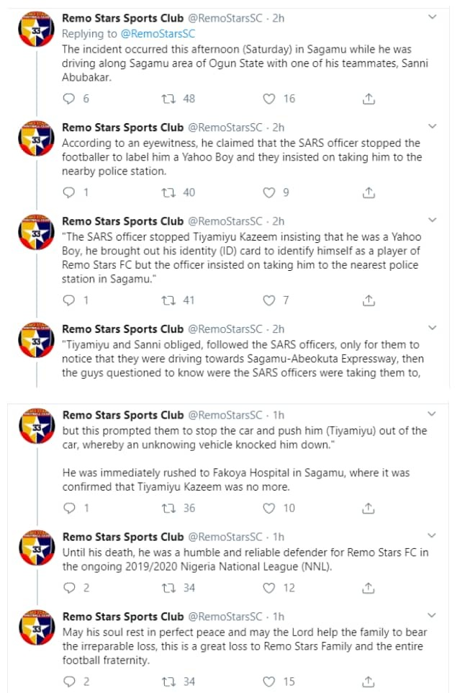The width and height of the screenshot is (457, 693).
Task: Like the Fakoya Hospital tweet with 10 likes
Action: point(269,508)
